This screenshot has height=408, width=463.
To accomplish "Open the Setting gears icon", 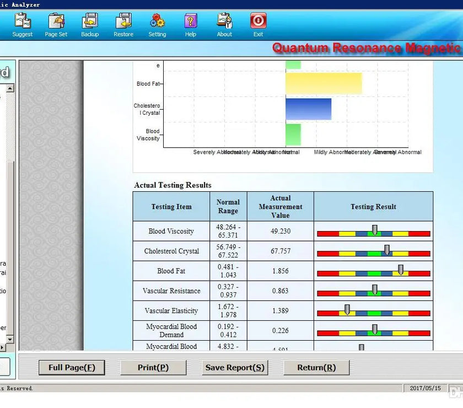I will click(x=157, y=25).
